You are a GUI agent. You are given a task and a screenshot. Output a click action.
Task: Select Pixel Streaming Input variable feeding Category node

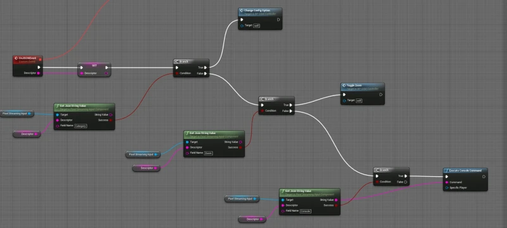tap(17, 114)
